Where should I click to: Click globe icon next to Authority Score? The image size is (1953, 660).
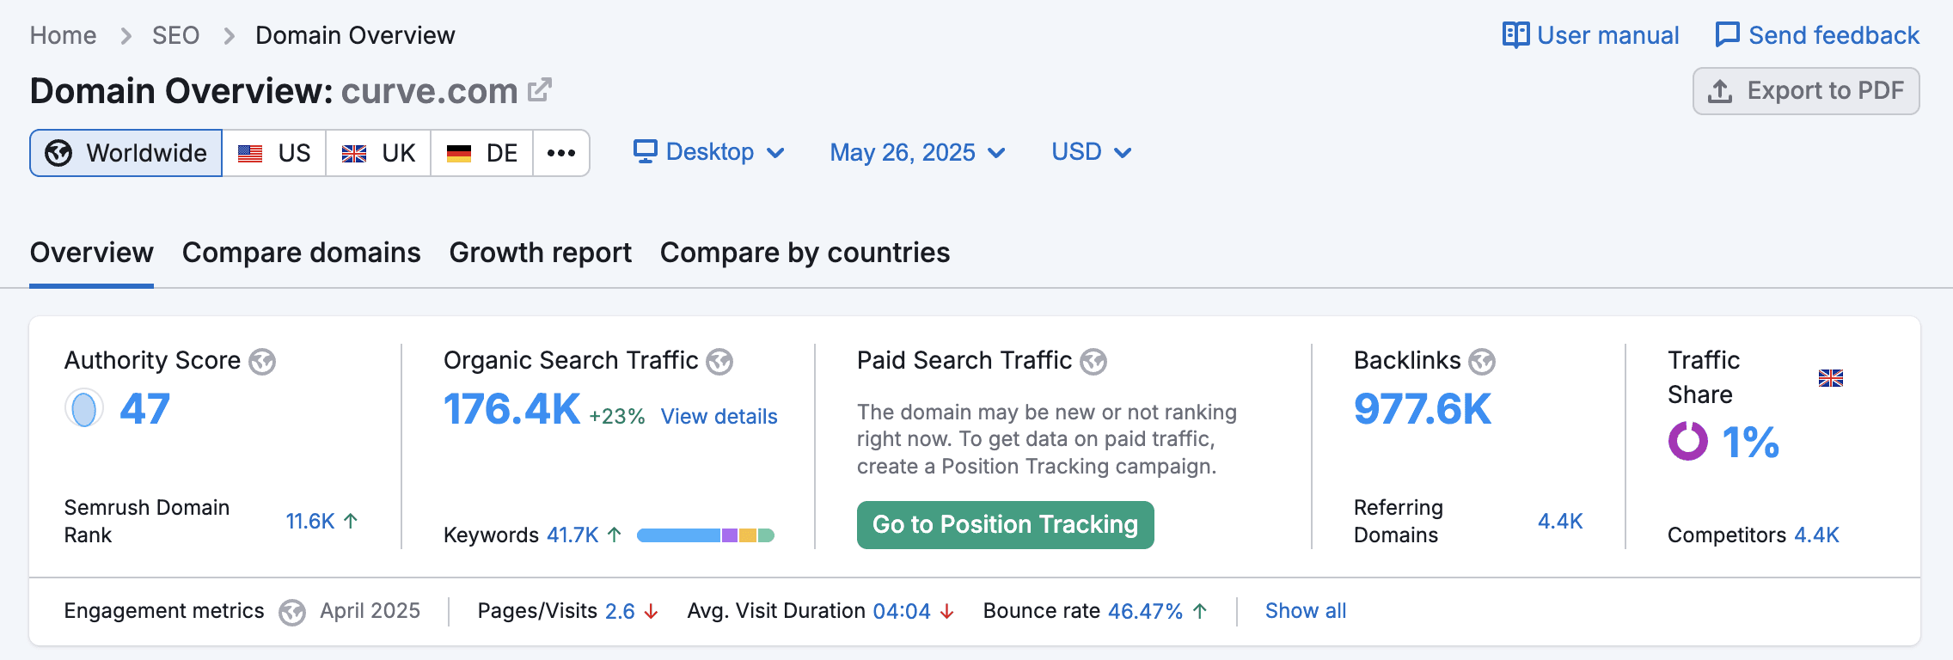(x=262, y=362)
